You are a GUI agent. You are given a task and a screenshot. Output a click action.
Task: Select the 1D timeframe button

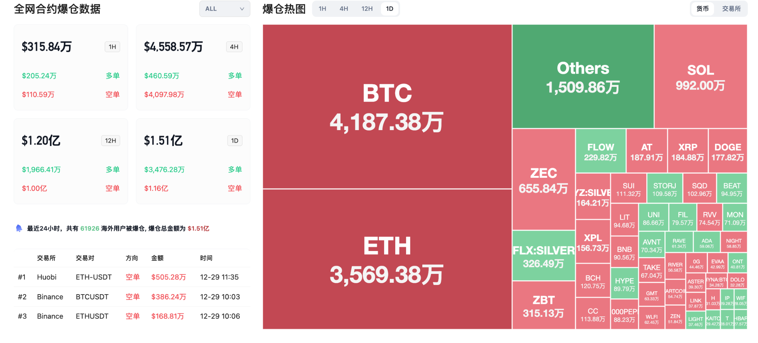[x=389, y=9]
